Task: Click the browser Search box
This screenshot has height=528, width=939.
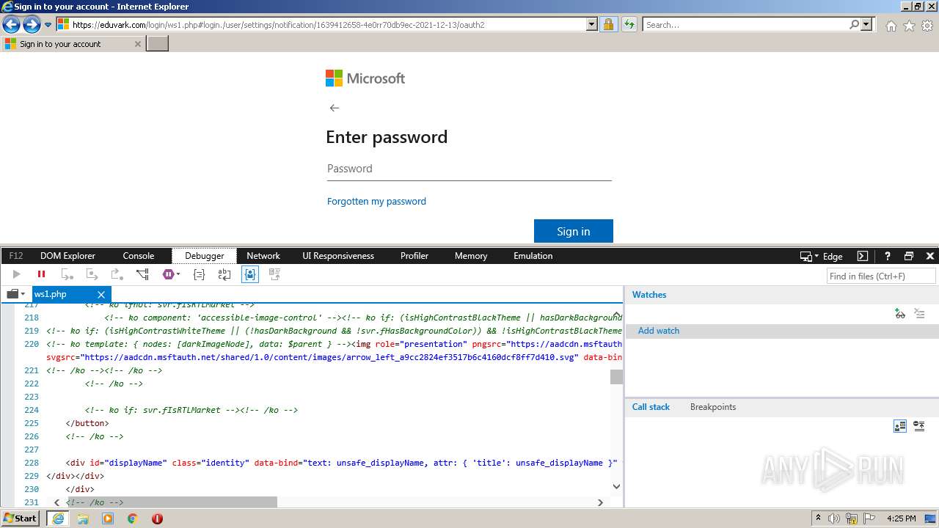Action: [x=745, y=24]
